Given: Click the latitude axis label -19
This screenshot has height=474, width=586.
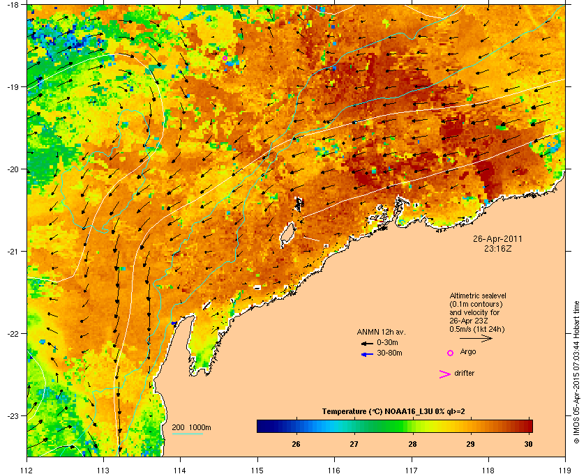Looking at the screenshot, I should tap(13, 87).
